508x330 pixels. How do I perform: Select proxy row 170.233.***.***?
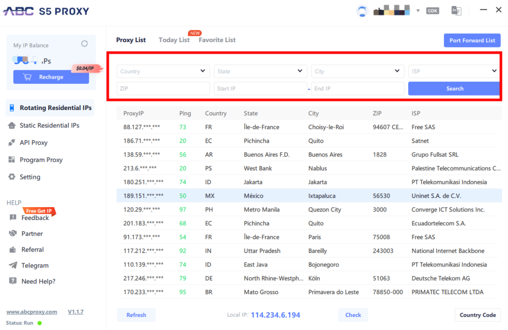[309, 292]
